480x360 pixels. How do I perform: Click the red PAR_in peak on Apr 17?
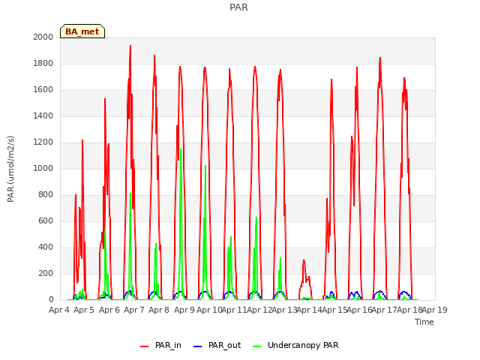[380, 58]
